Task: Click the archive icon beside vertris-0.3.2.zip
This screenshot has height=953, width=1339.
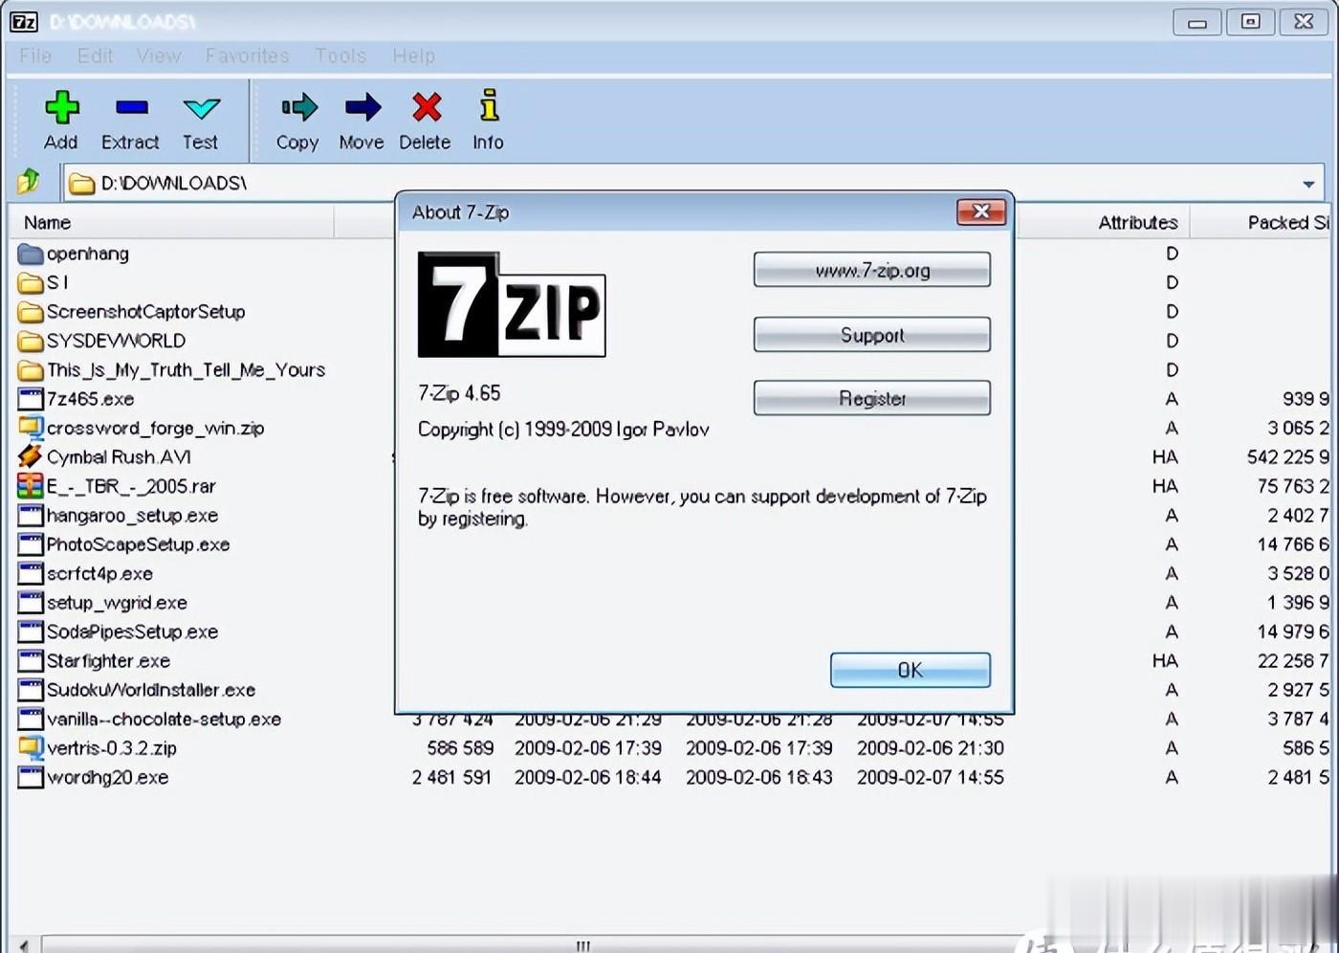Action: [31, 748]
